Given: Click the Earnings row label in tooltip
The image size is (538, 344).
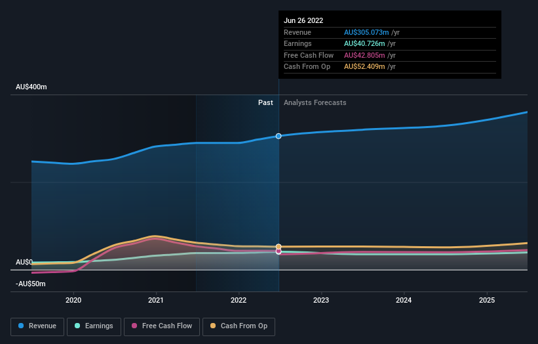Looking at the screenshot, I should click(x=298, y=43).
